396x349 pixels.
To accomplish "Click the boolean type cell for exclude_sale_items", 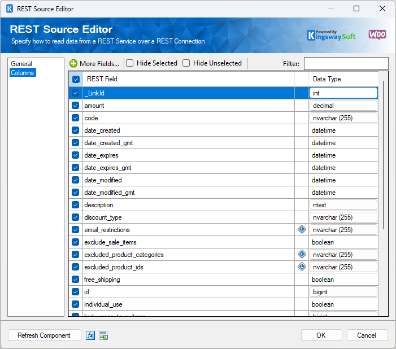I will tap(343, 242).
